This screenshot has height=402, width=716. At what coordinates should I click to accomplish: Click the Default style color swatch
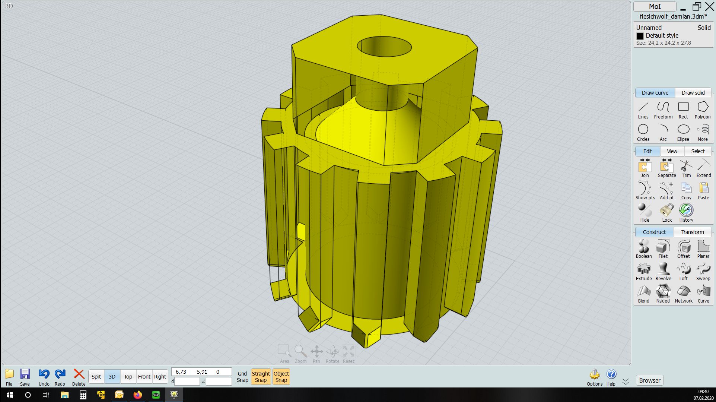(x=640, y=36)
